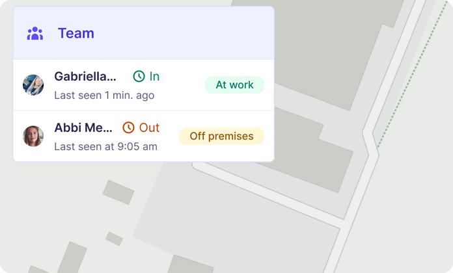Open Gabriella's profile photo

pyautogui.click(x=33, y=85)
